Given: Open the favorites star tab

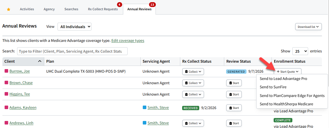Looking at the screenshot, I should pyautogui.click(x=8, y=9).
